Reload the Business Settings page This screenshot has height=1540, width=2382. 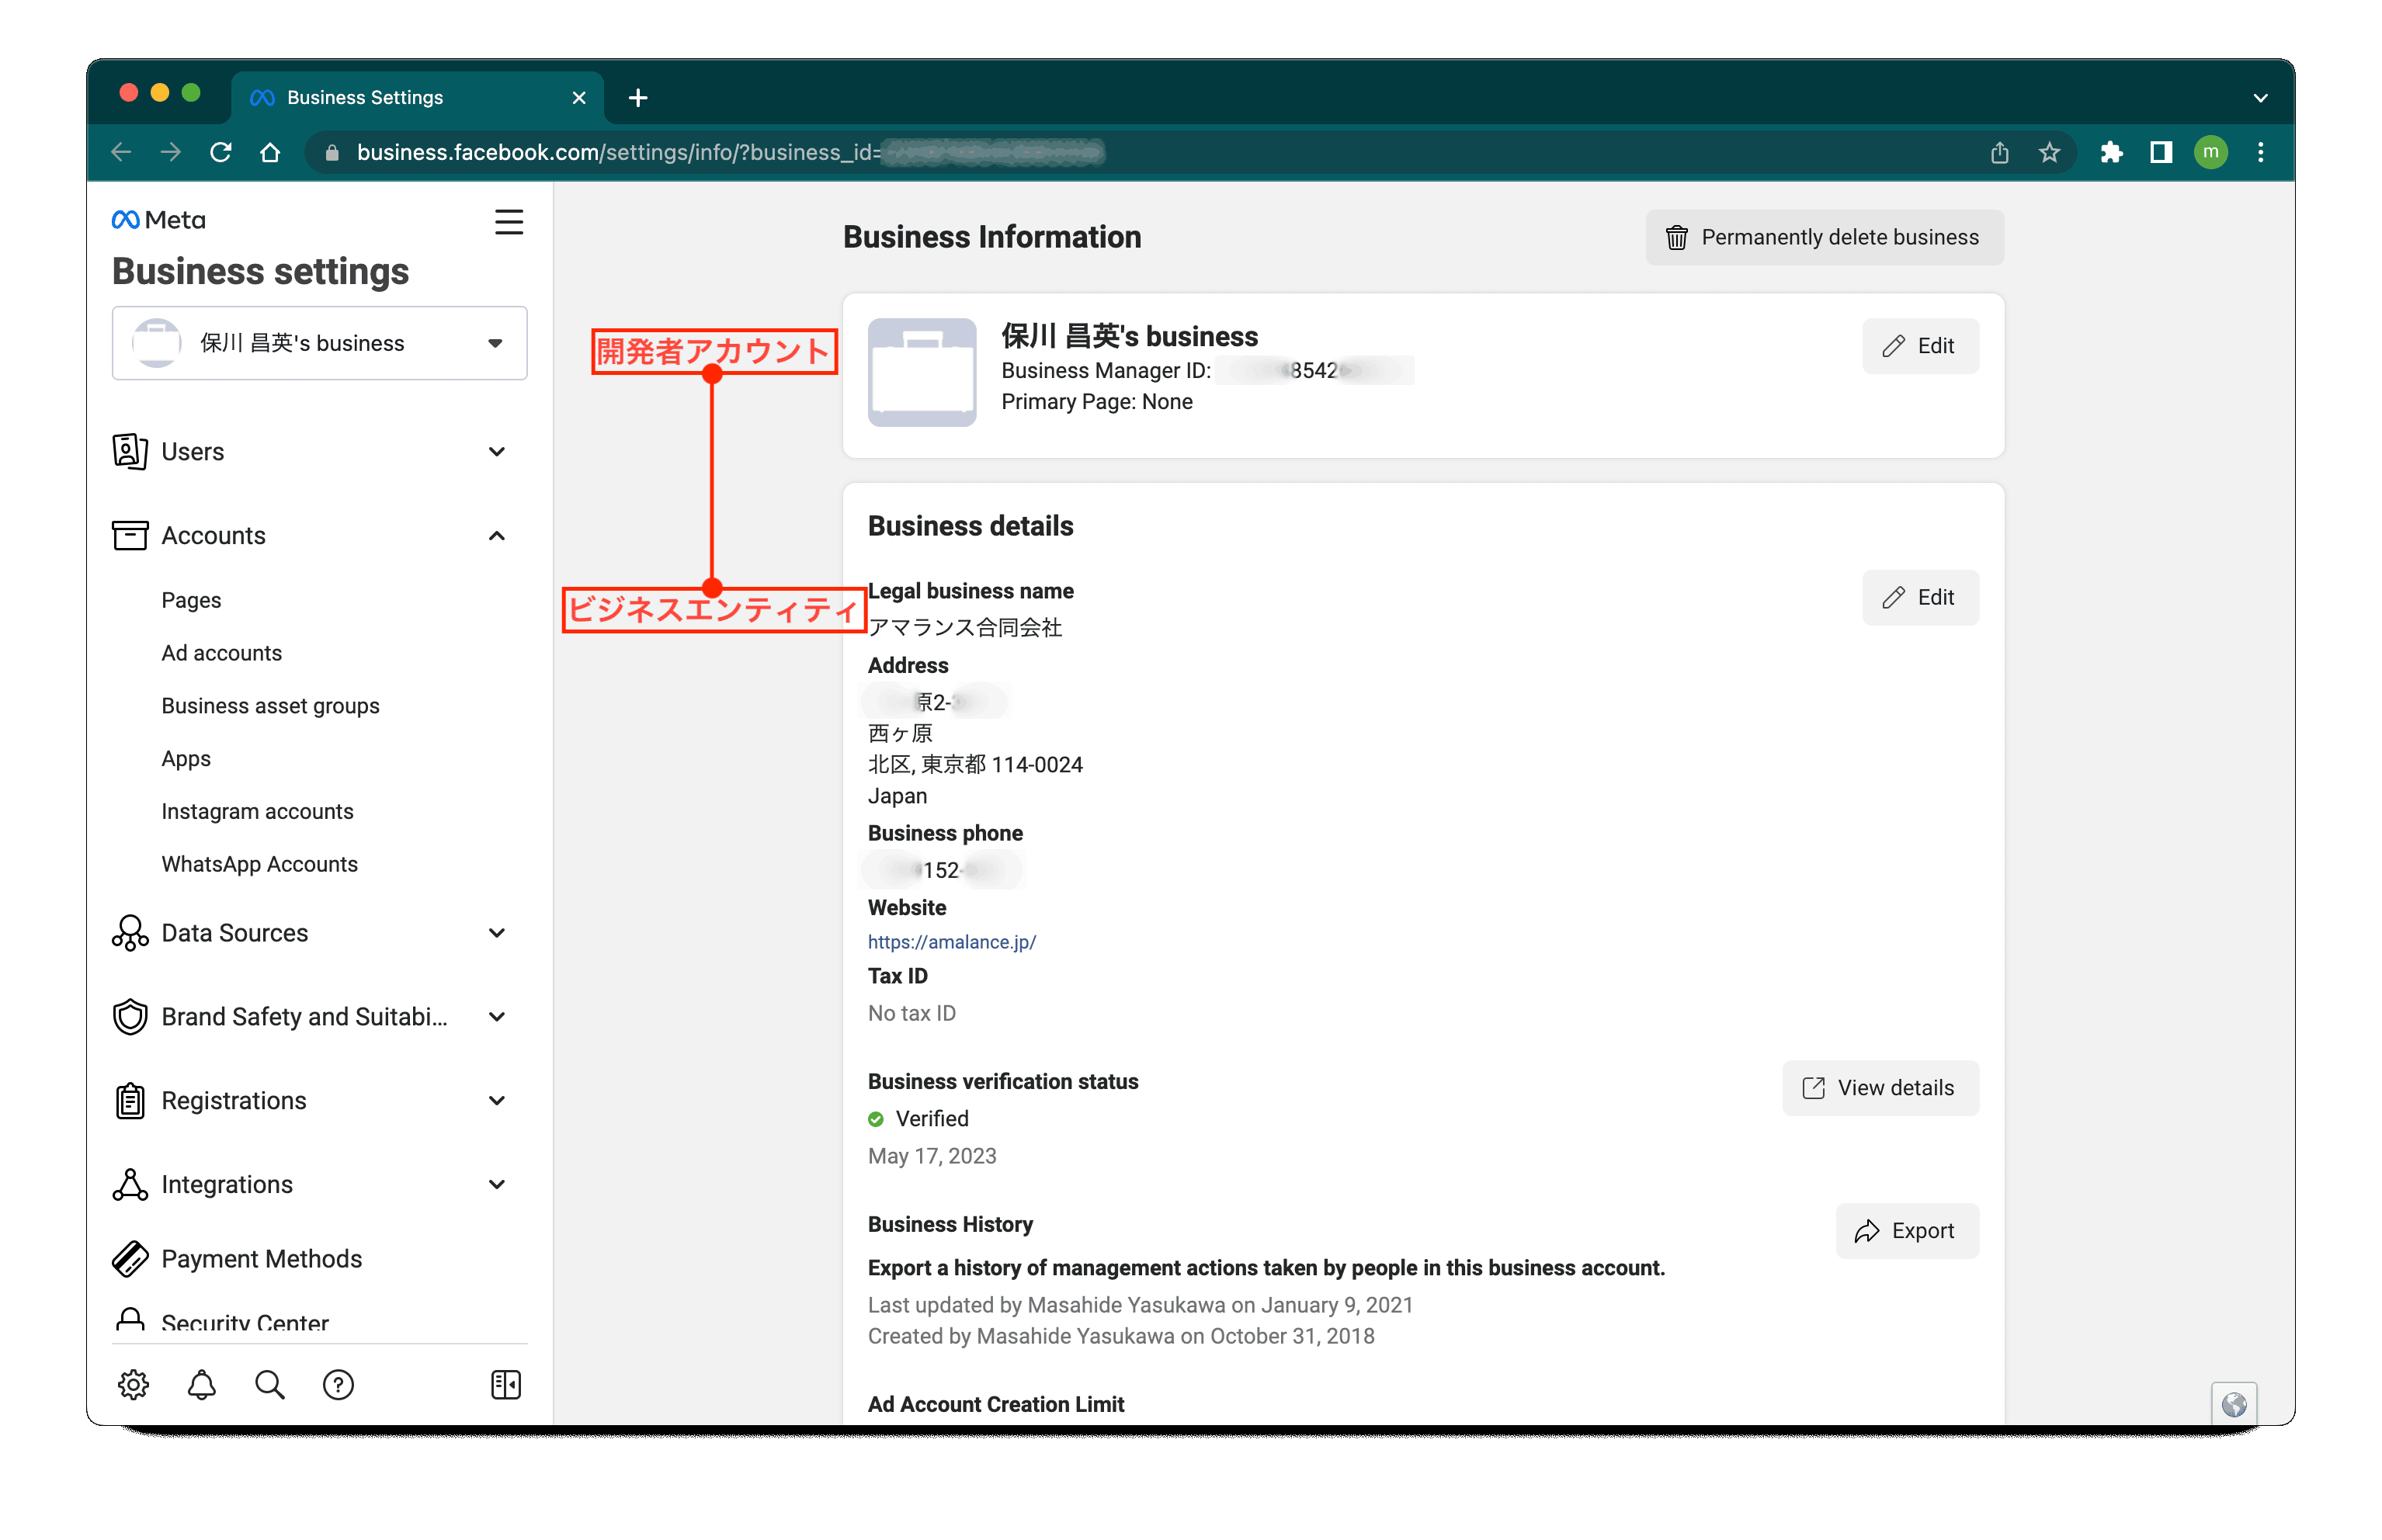coord(221,152)
